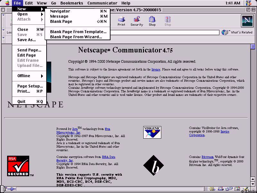Click the window zoom box in title bar
Image resolution: width=257 pixels, height=193 pixels.
click(x=248, y=10)
